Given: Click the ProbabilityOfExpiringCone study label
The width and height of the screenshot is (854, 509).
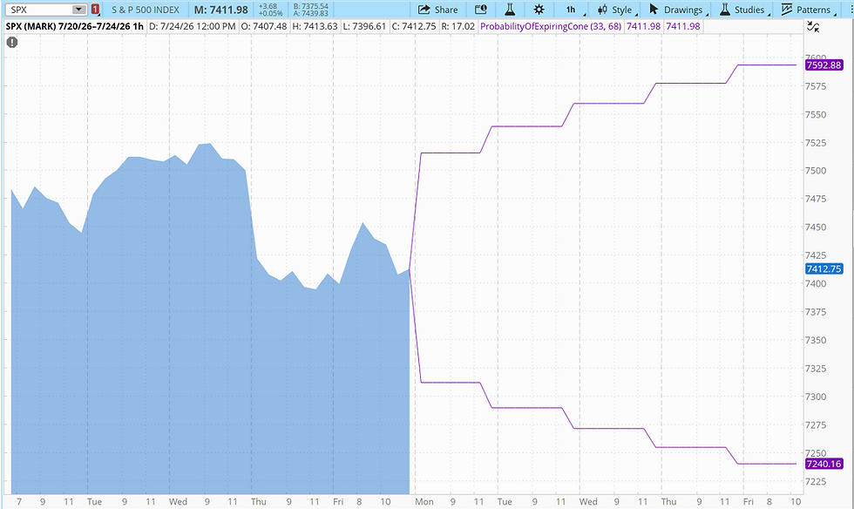Looking at the screenshot, I should click(550, 26).
